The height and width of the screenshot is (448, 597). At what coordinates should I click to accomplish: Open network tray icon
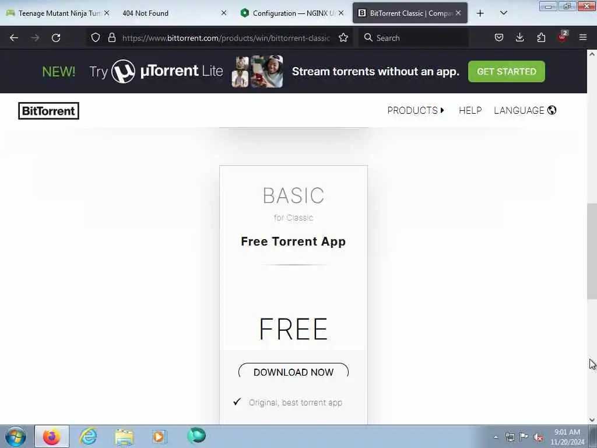510,437
